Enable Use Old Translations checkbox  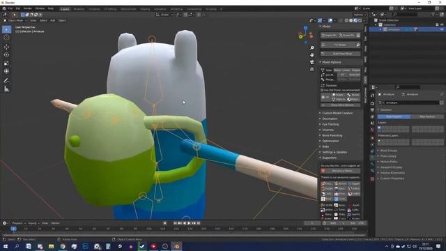point(322,90)
